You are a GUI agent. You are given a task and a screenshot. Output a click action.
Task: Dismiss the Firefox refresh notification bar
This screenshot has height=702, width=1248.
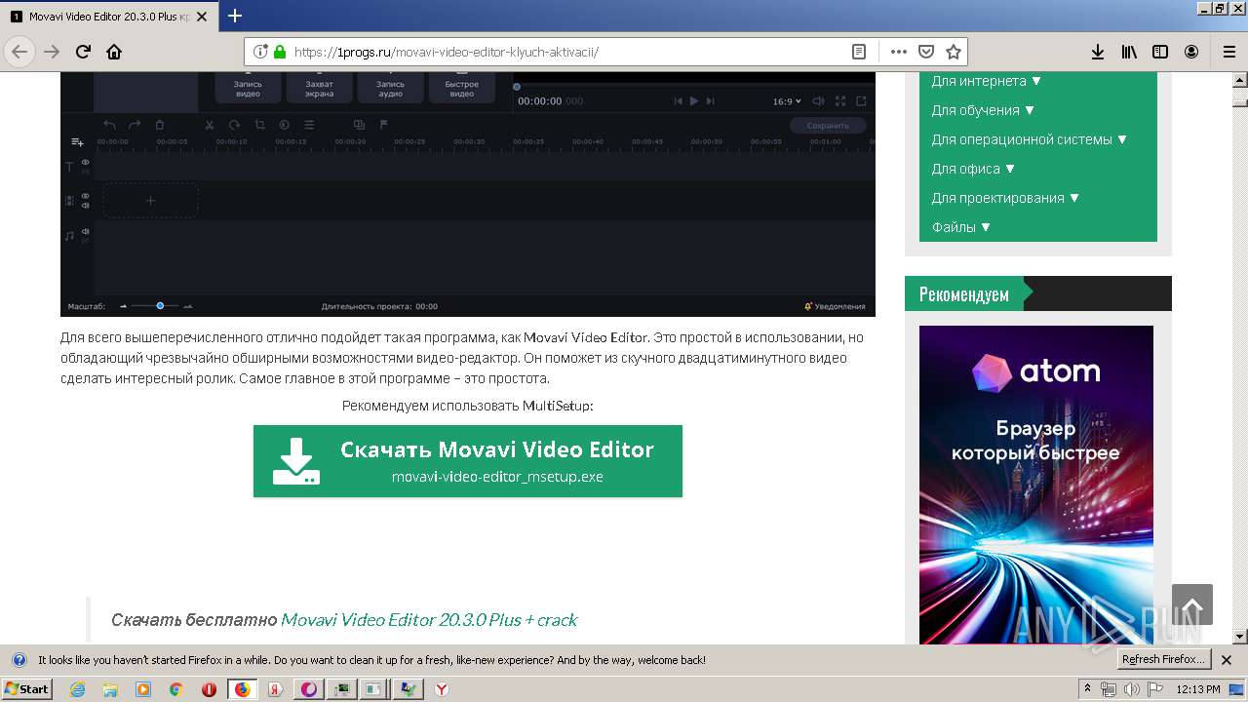1227,660
